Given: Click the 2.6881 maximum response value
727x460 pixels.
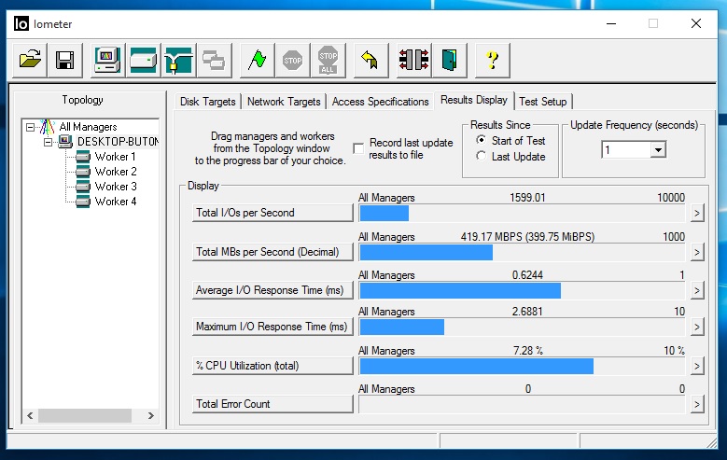Looking at the screenshot, I should click(527, 311).
